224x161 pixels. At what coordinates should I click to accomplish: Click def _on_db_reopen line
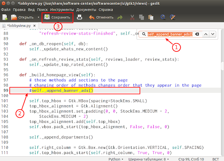(54, 44)
